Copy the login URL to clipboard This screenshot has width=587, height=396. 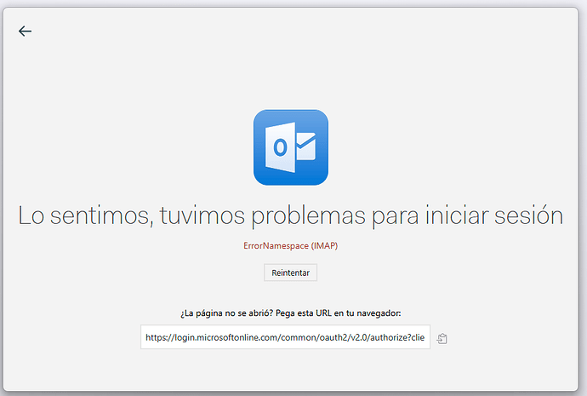pos(442,338)
